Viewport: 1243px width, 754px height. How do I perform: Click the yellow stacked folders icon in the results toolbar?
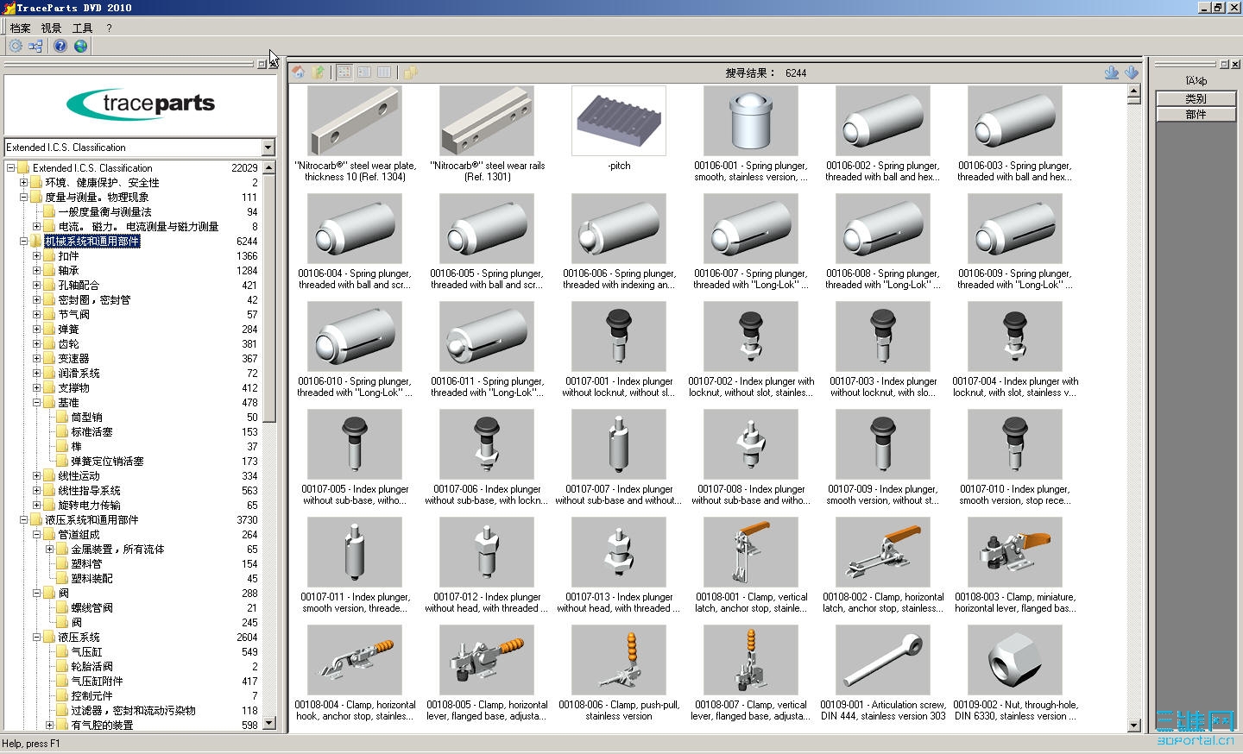[x=410, y=72]
